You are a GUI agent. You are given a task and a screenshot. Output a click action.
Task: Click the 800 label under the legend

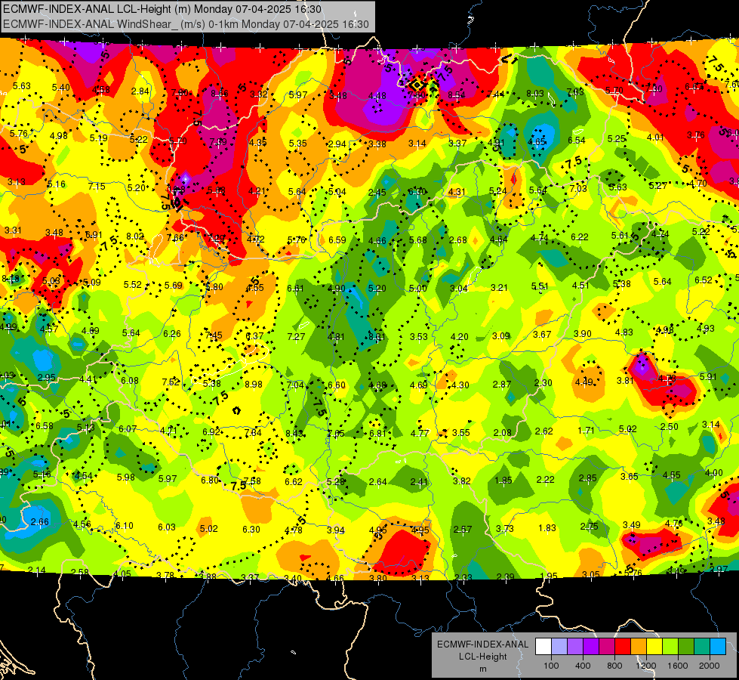click(x=614, y=666)
